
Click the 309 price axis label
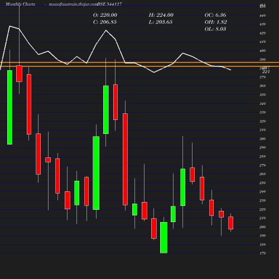click(263, 139)
